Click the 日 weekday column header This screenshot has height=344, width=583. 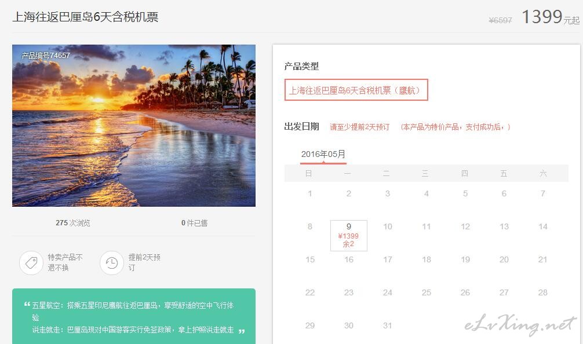click(x=309, y=174)
